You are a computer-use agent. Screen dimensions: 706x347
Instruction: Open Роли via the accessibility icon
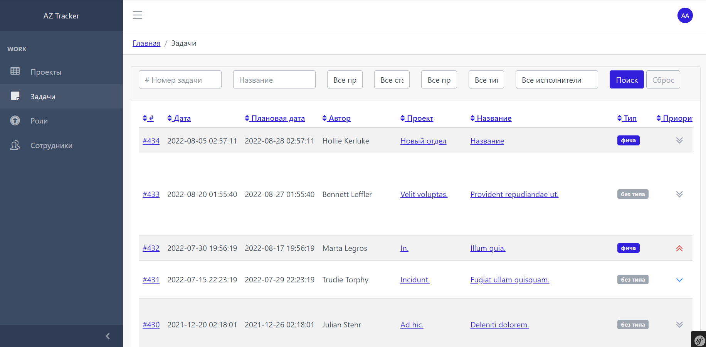click(x=39, y=120)
